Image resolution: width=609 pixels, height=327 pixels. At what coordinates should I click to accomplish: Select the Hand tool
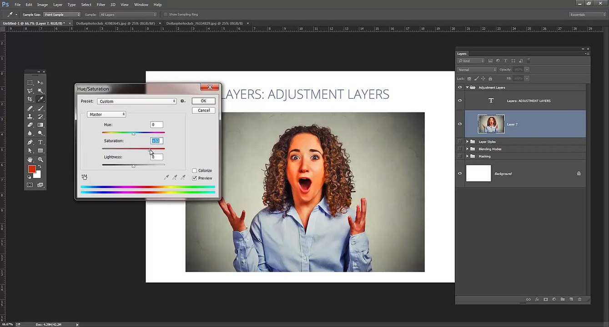(30, 159)
